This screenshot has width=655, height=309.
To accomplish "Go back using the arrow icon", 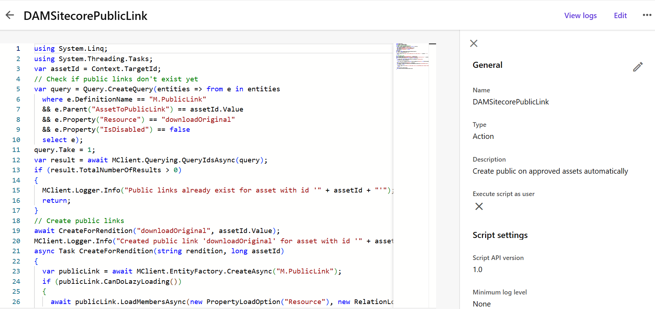I will 10,15.
